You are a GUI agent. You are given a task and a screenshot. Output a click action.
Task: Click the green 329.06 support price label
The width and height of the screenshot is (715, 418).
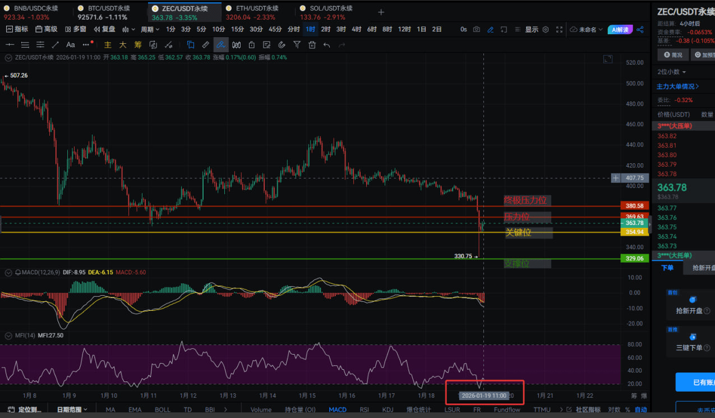(634, 258)
